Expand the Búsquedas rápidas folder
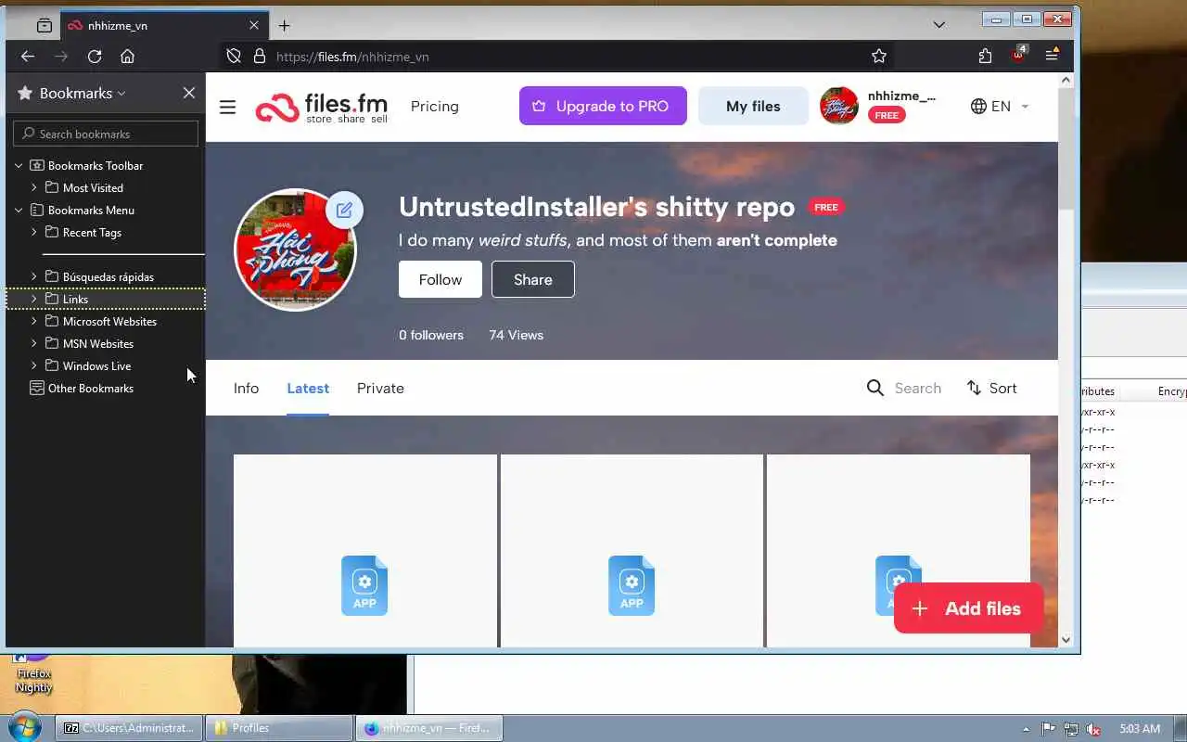Image resolution: width=1187 pixels, height=742 pixels. coord(33,276)
